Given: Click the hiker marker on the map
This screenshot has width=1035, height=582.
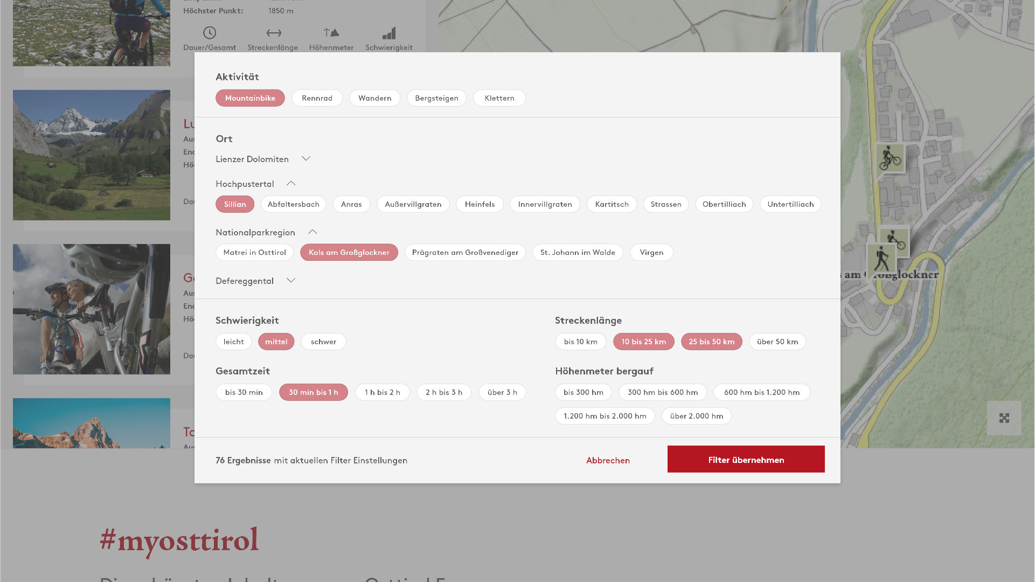Looking at the screenshot, I should [x=881, y=259].
